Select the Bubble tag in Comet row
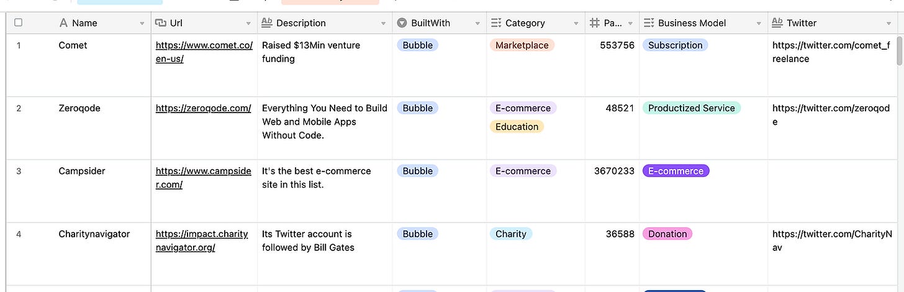Screen dimensions: 904x292 418,45
